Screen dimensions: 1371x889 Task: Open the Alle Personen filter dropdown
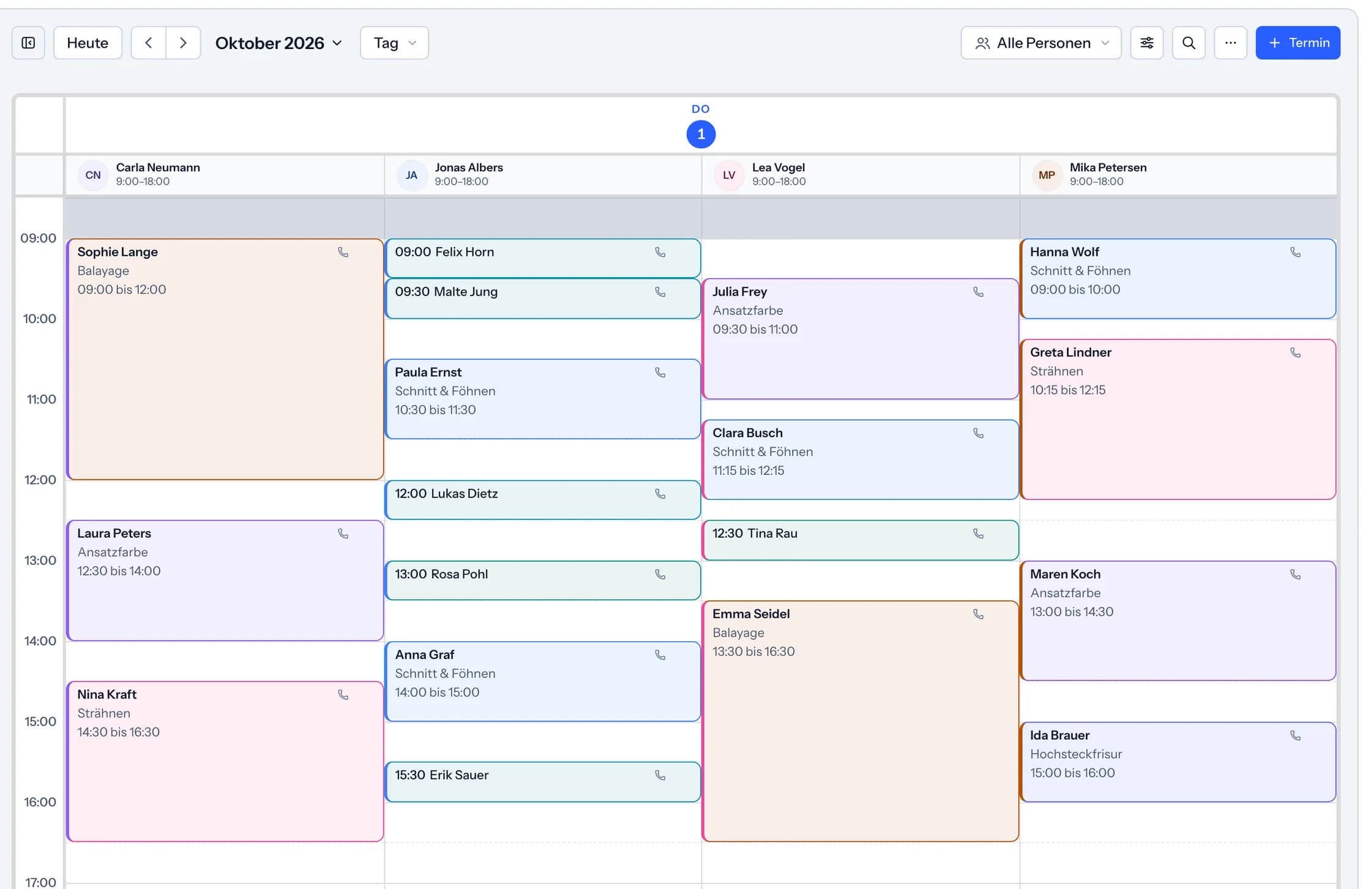[x=1040, y=43]
